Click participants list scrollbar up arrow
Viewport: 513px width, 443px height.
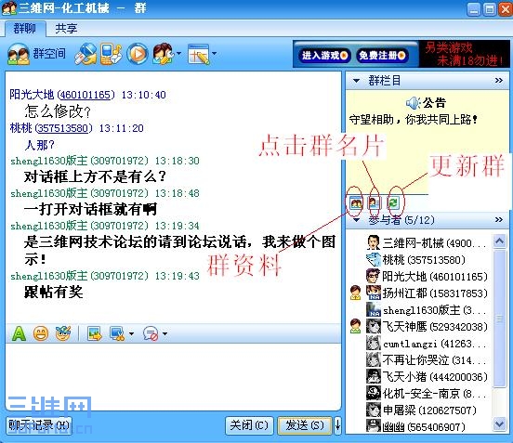click(500, 241)
